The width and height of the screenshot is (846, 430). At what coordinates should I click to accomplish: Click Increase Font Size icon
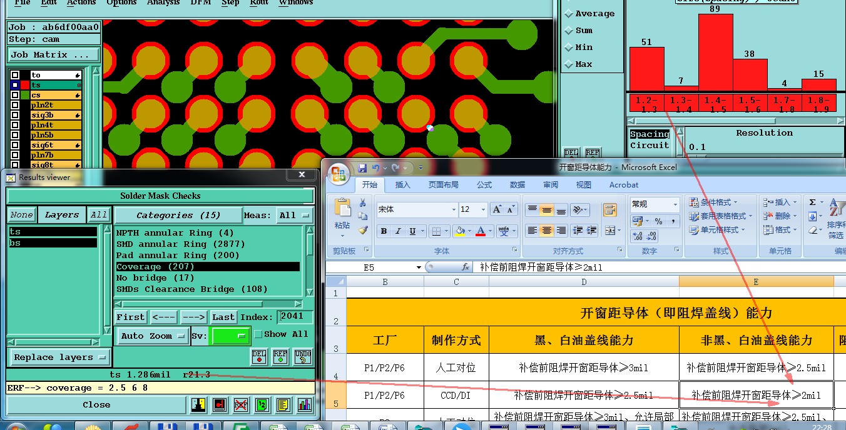(497, 209)
